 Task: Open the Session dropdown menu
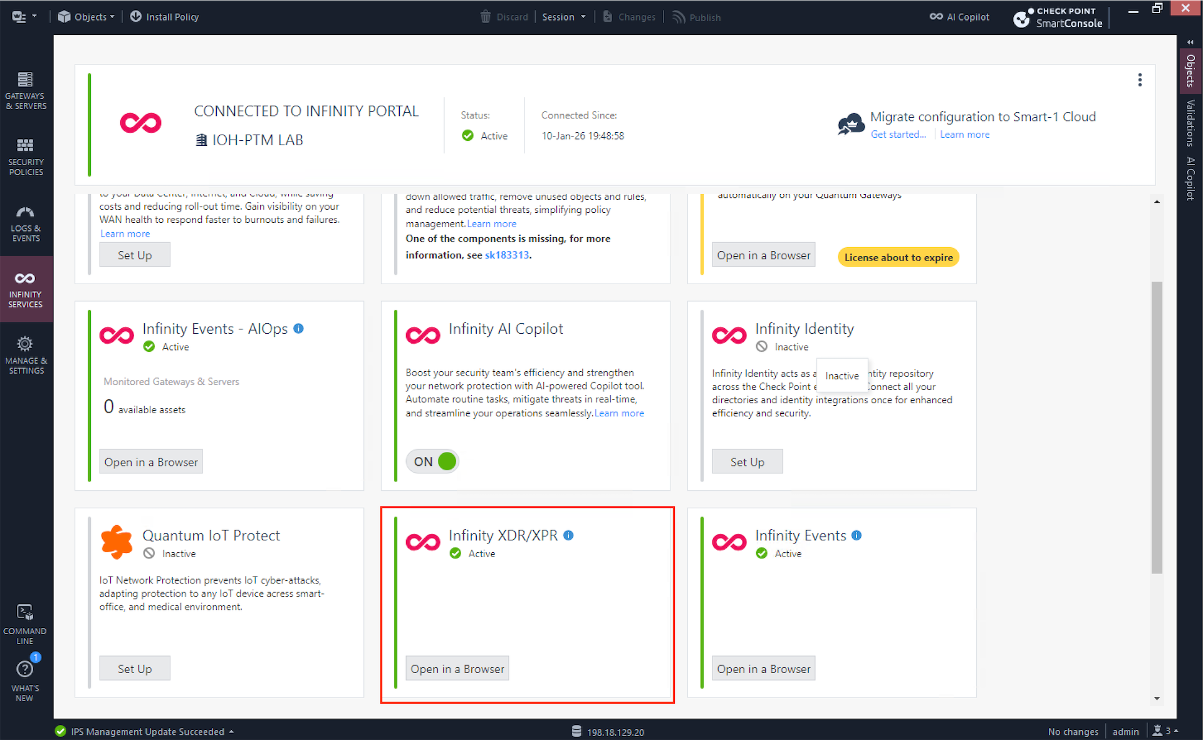[563, 17]
